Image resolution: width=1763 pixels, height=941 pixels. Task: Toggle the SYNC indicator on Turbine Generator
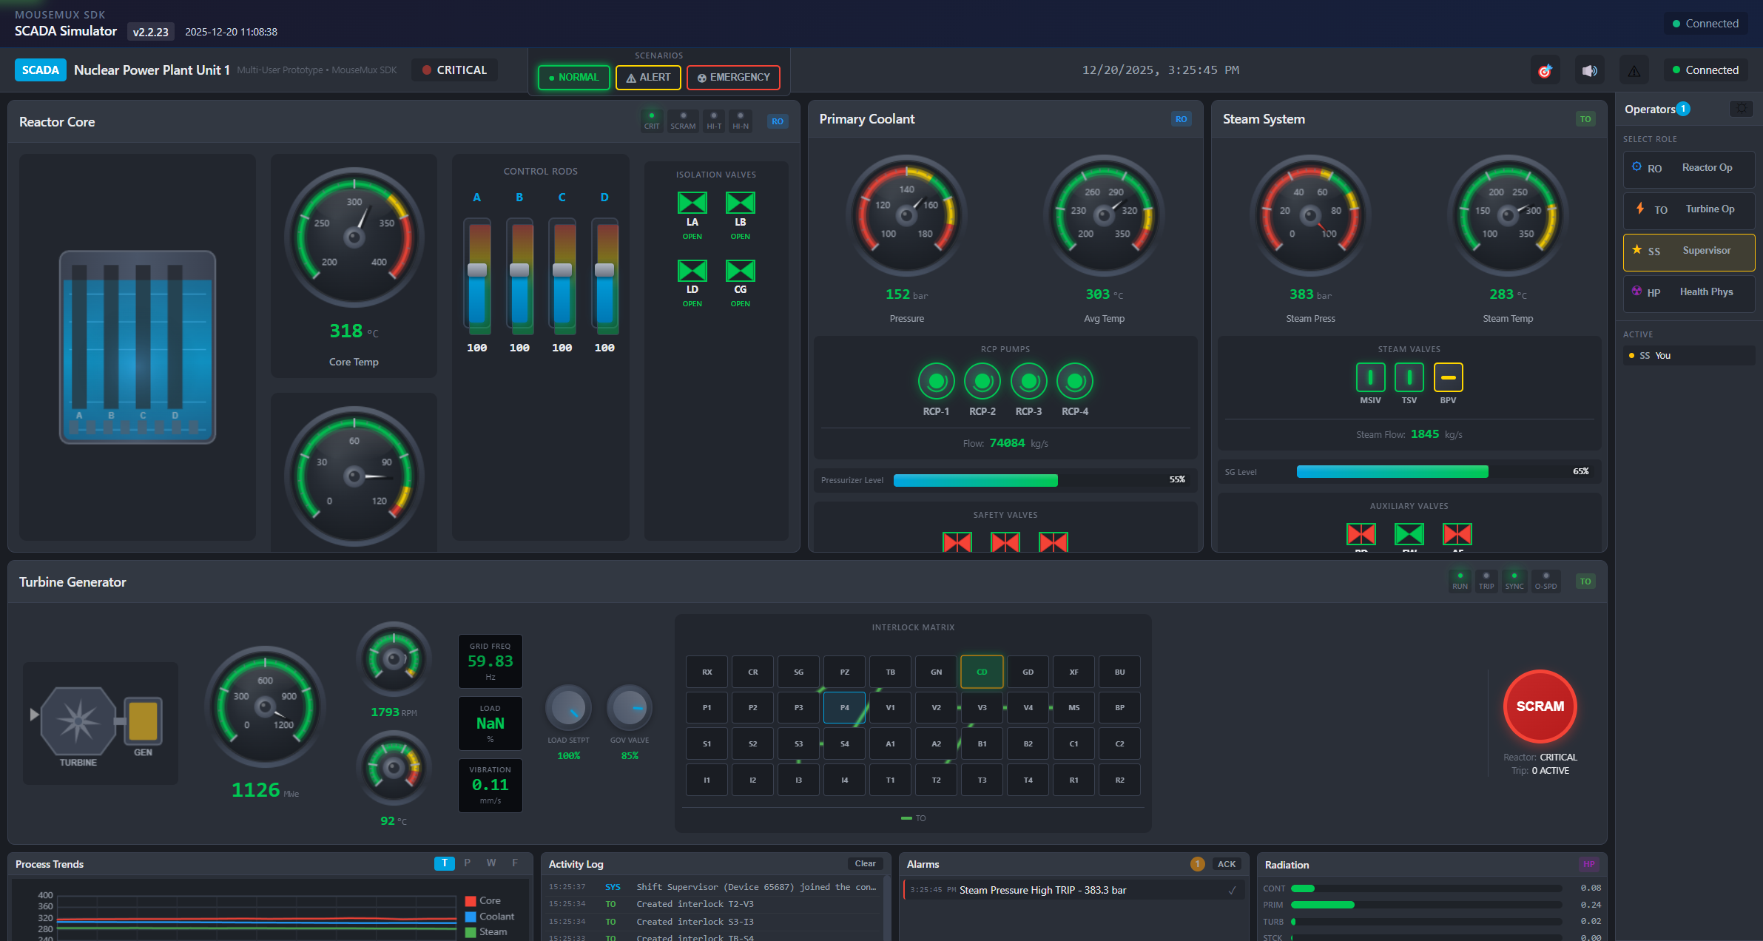[1514, 580]
